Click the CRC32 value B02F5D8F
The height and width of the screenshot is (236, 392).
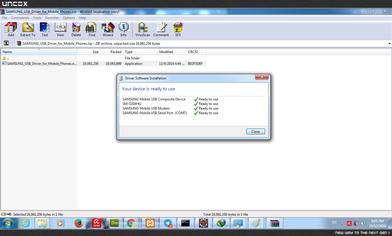[x=195, y=64]
